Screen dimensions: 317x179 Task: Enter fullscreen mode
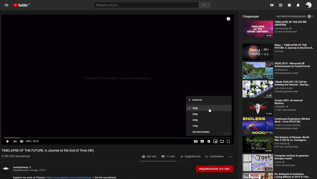(x=229, y=141)
